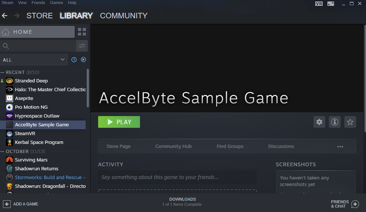Viewport: 366px width, 212px height.
Task: Select Shadowrun Returns icon
Action: (x=9, y=169)
